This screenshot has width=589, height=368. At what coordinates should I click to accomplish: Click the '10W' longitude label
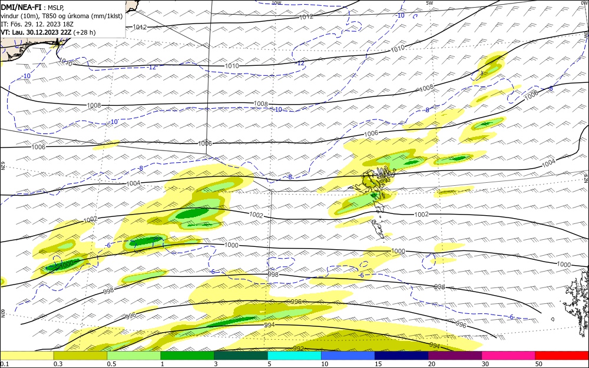[276, 3]
